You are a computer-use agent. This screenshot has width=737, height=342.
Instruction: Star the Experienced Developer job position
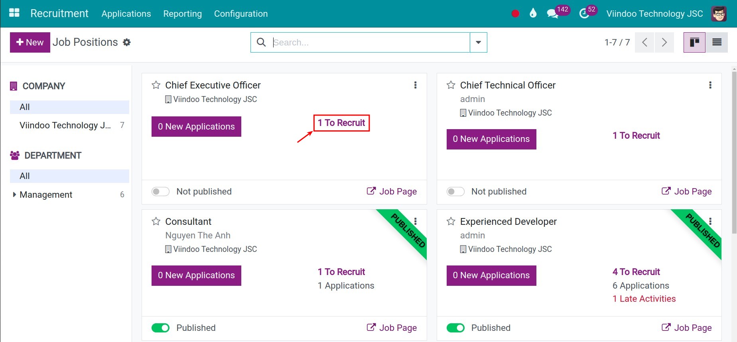[x=451, y=221]
